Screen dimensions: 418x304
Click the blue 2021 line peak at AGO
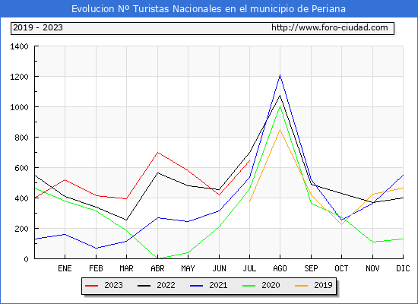click(x=280, y=75)
